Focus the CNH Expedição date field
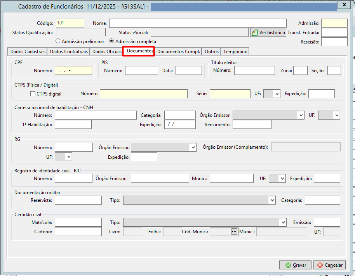Viewport: 355px width, 276px height. 180,125
